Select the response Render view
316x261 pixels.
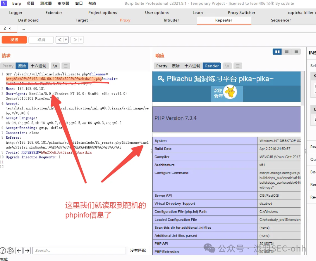(212, 66)
